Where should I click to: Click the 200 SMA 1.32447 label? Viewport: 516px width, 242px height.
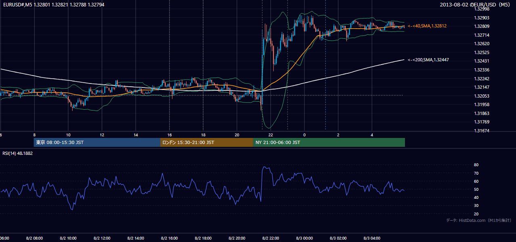[428, 60]
